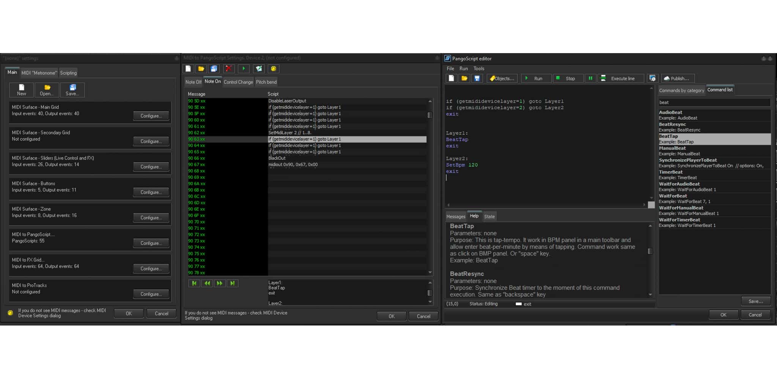Select the Commands by category tab
The image size is (777, 379).
tap(681, 90)
